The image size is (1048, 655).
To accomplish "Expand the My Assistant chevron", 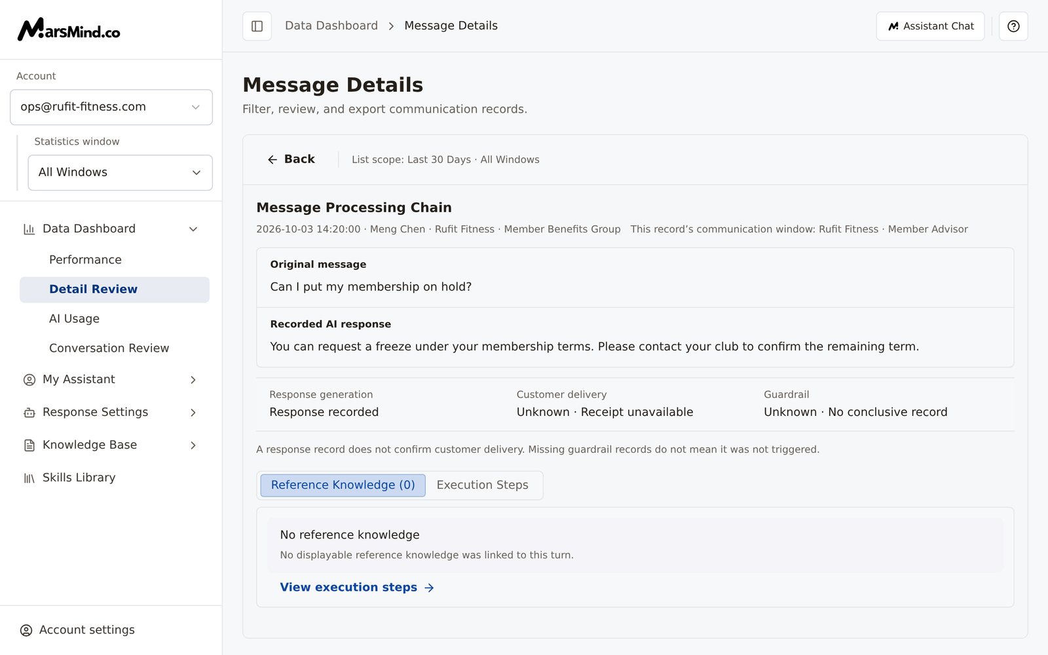I will pyautogui.click(x=193, y=380).
